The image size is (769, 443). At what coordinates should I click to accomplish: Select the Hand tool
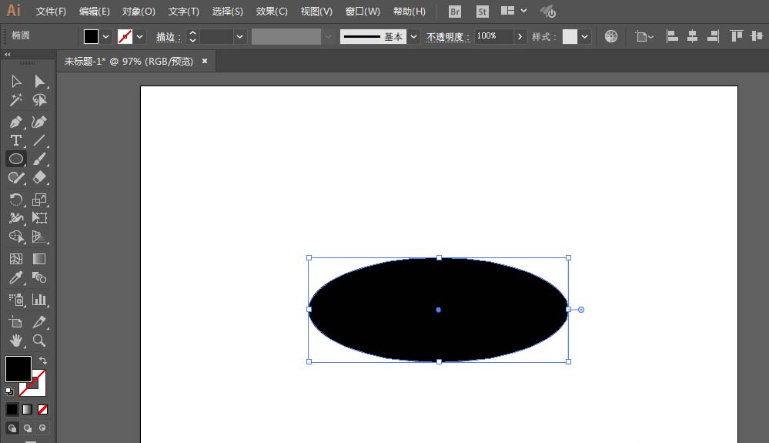(x=15, y=340)
